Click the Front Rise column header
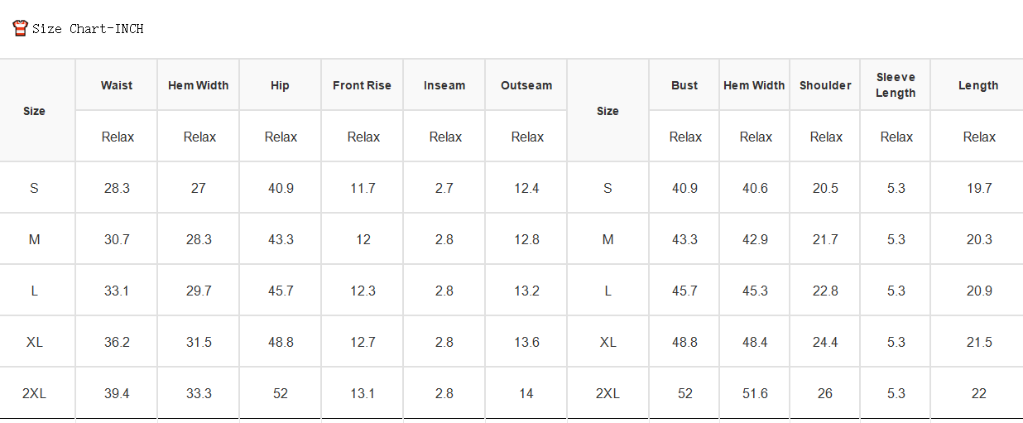 362,85
